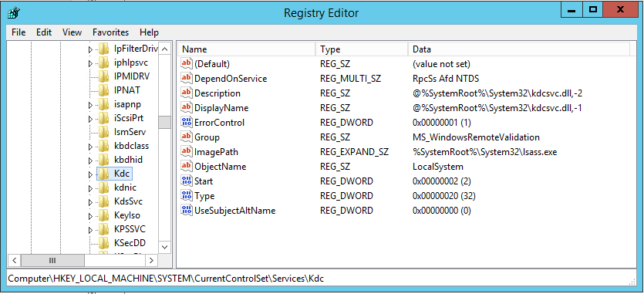Click the (Default) value string icon
The height and width of the screenshot is (294, 644).
click(187, 64)
